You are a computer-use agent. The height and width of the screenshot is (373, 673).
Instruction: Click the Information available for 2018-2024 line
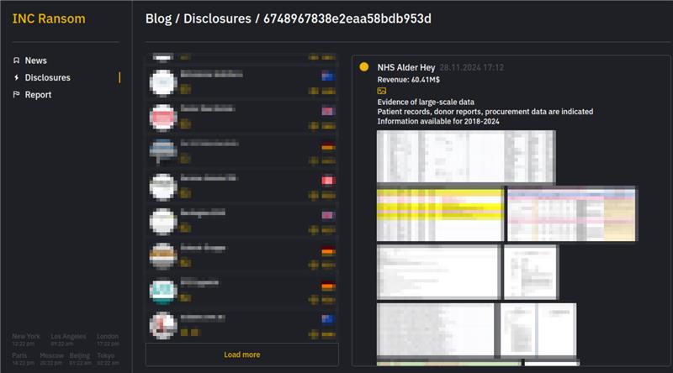click(x=438, y=121)
